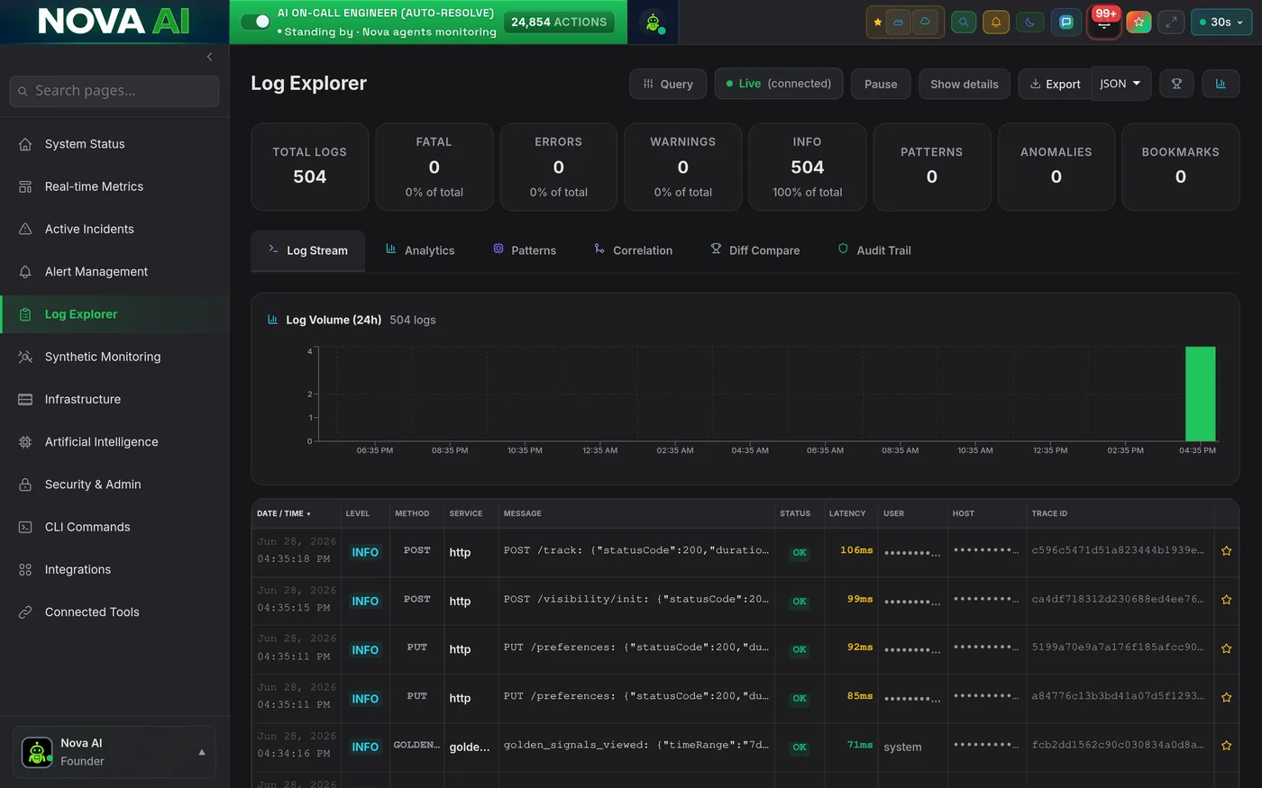Viewport: 1262px width, 788px height.
Task: Click the Query button
Action: (668, 84)
